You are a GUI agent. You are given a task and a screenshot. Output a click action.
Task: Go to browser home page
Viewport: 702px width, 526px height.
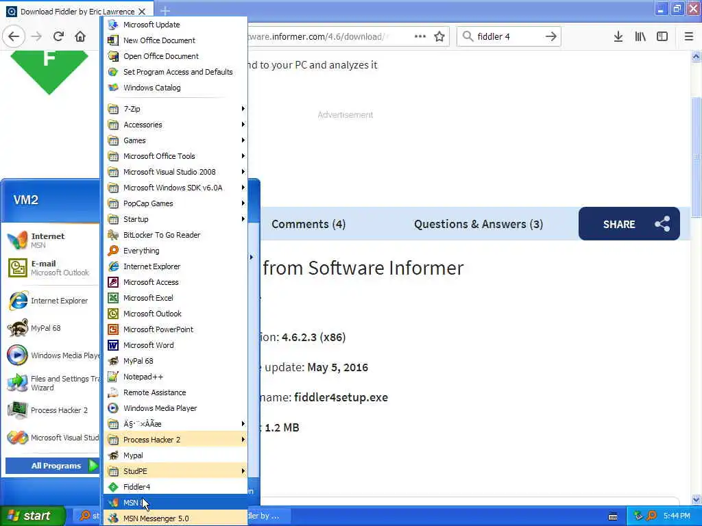coord(80,36)
